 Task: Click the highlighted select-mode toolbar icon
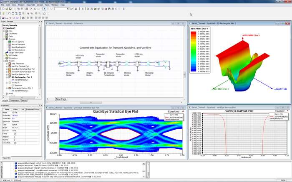click(x=44, y=9)
